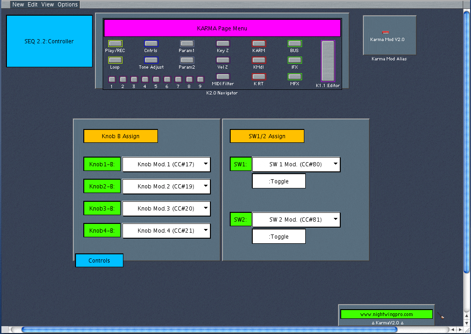The width and height of the screenshot is (471, 334).
Task: Click the K1.1 Editor vertical slider
Action: click(327, 61)
